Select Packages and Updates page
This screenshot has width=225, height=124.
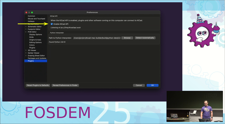pyautogui.click(x=37, y=58)
